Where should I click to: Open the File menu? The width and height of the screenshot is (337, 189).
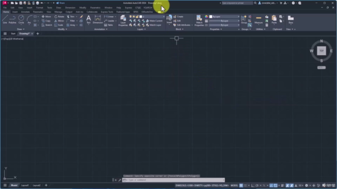[5, 7]
